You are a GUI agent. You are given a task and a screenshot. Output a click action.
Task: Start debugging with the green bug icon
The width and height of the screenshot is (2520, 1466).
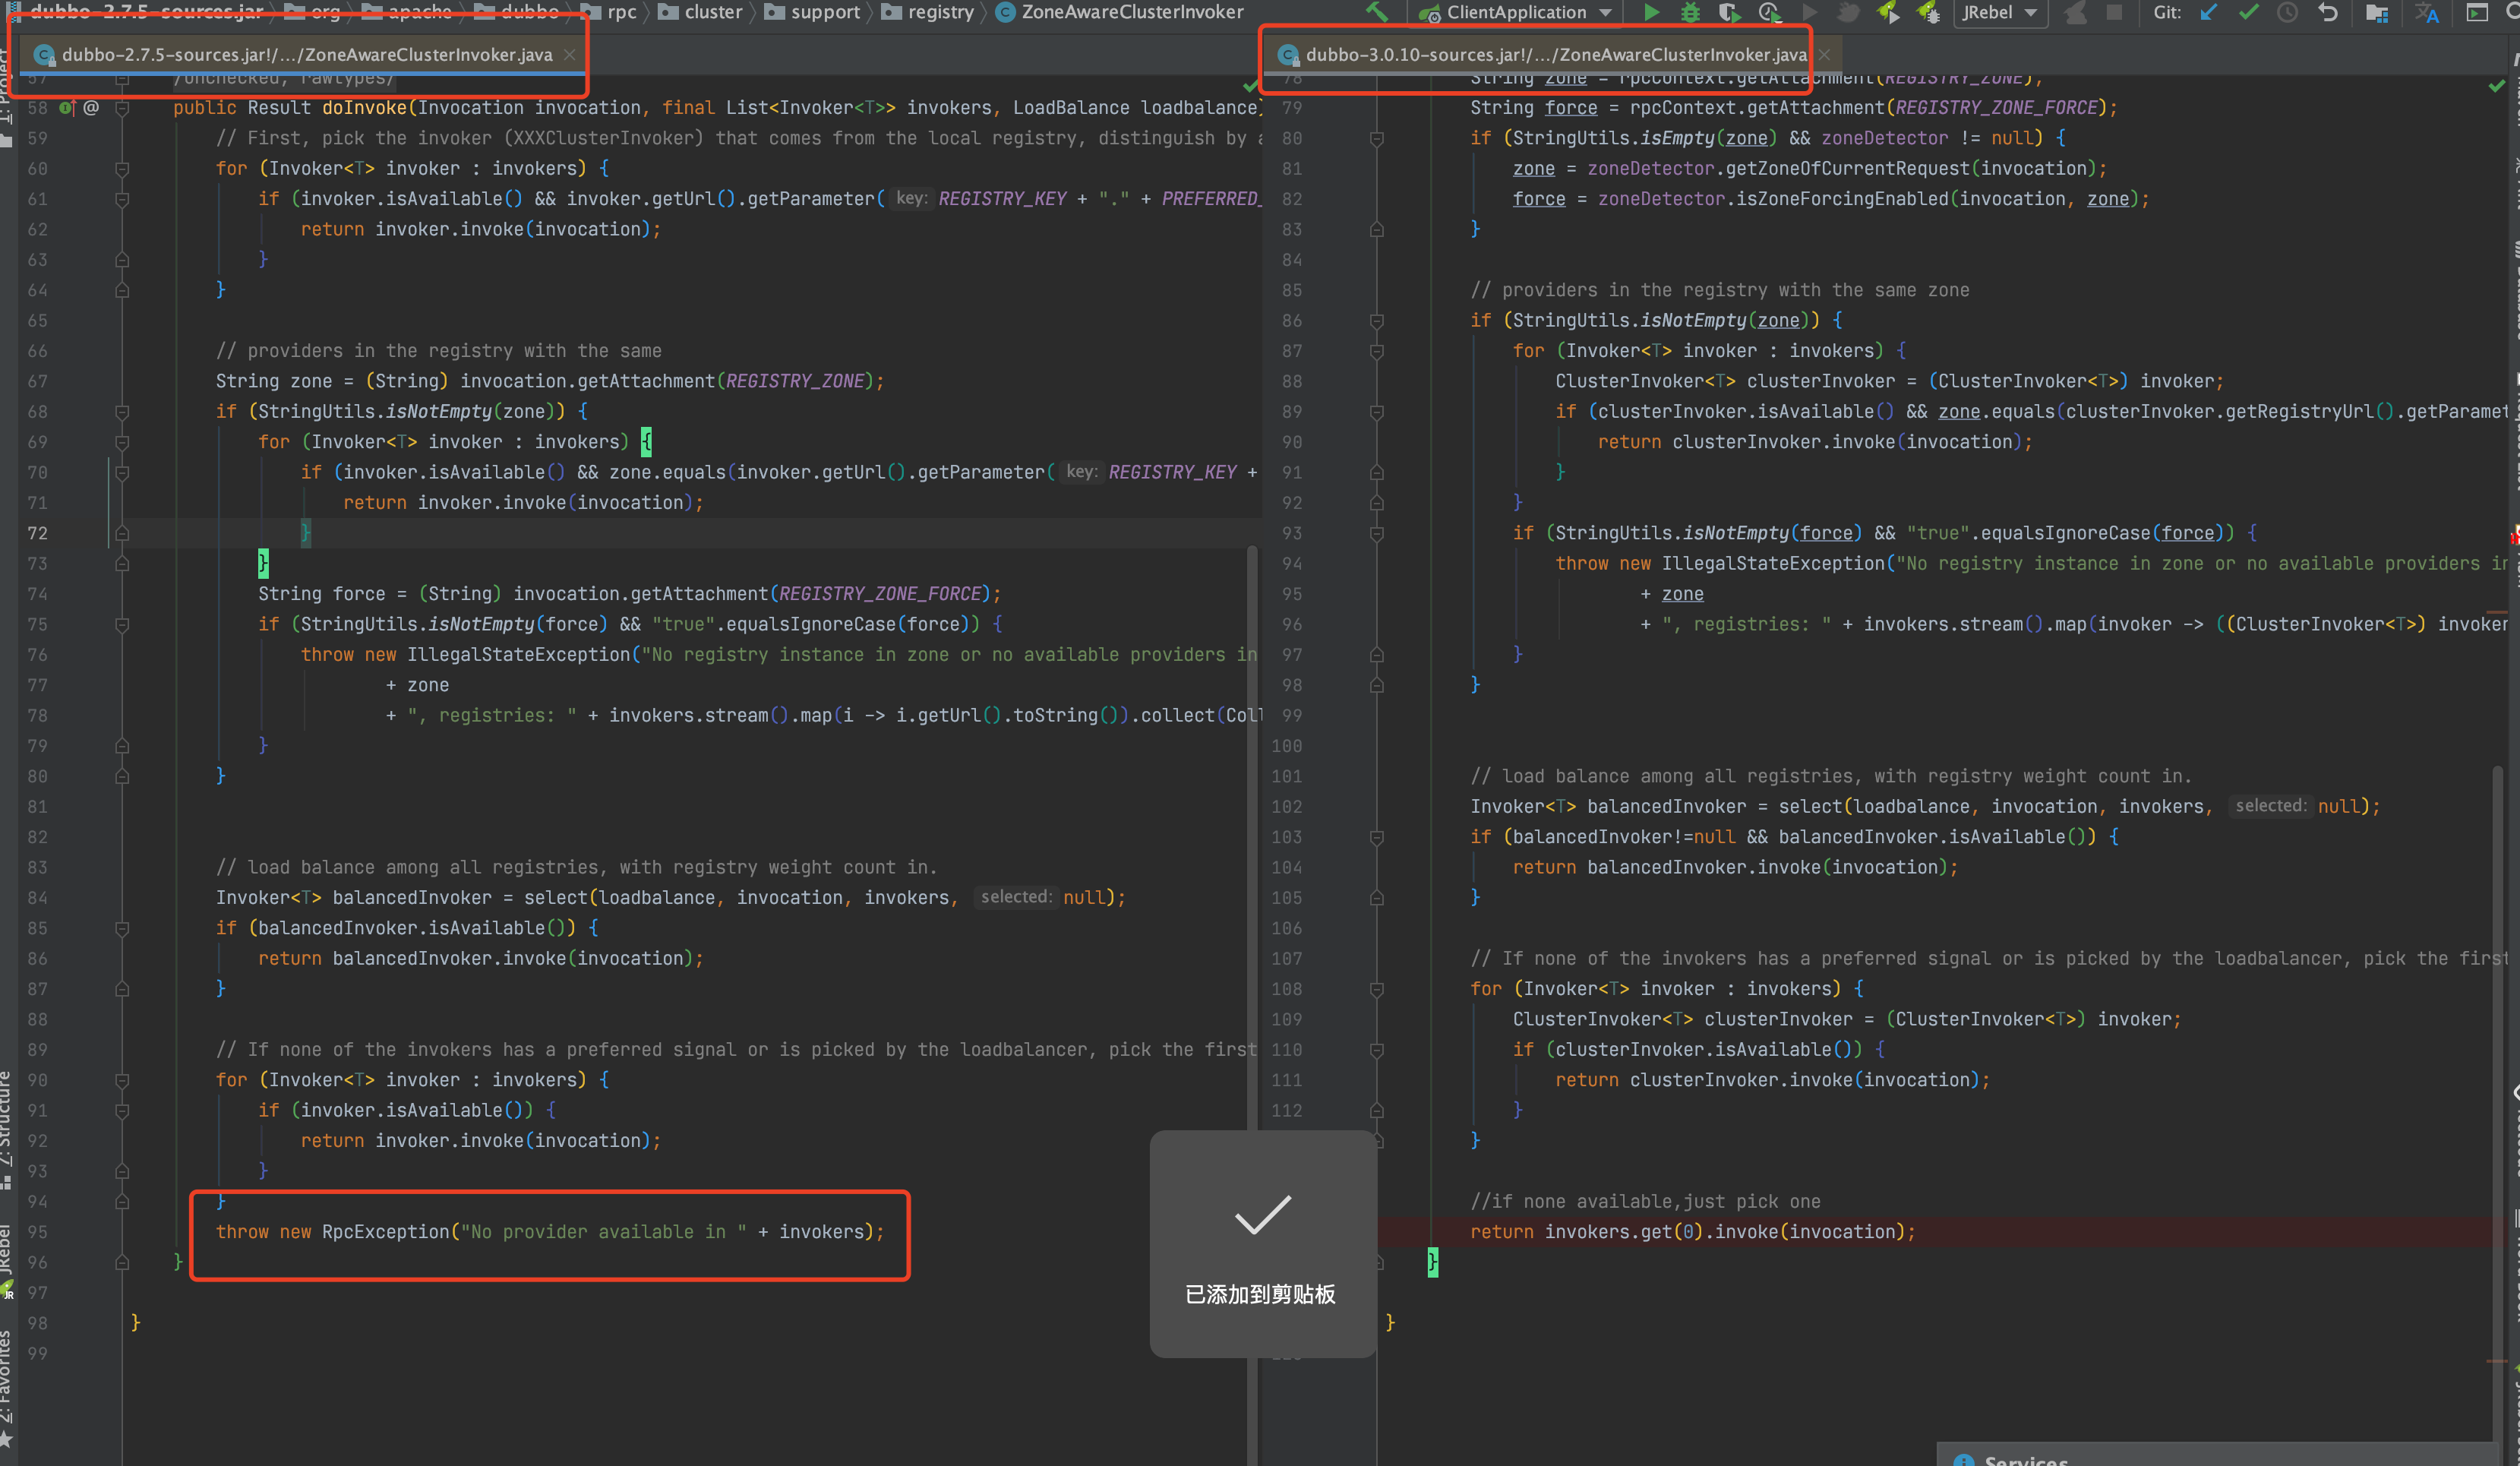click(x=1690, y=12)
